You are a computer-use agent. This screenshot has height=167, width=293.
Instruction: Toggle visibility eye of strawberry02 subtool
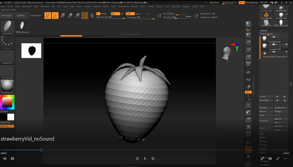(287, 44)
